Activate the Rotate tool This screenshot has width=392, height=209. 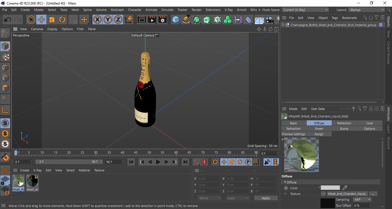[x=62, y=20]
